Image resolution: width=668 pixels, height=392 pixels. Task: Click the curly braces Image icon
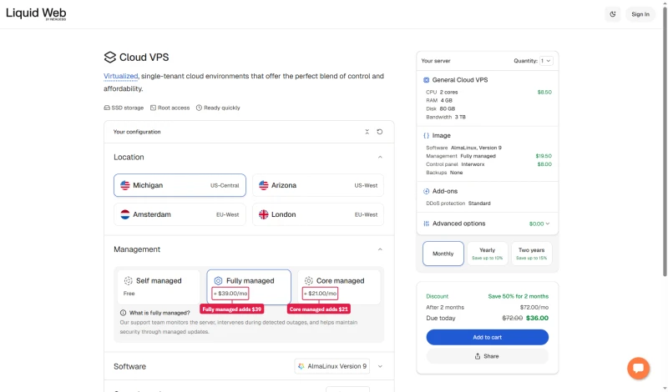(426, 135)
